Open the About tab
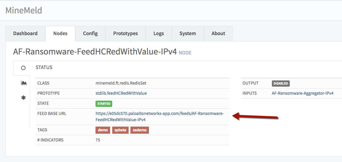Image resolution: width=342 pixels, height=162 pixels. point(218,33)
